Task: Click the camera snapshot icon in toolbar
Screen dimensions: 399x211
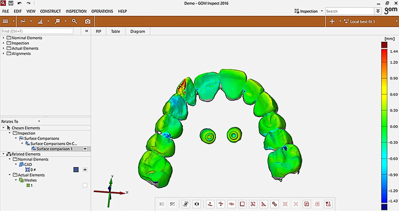Action: pyautogui.click(x=87, y=21)
